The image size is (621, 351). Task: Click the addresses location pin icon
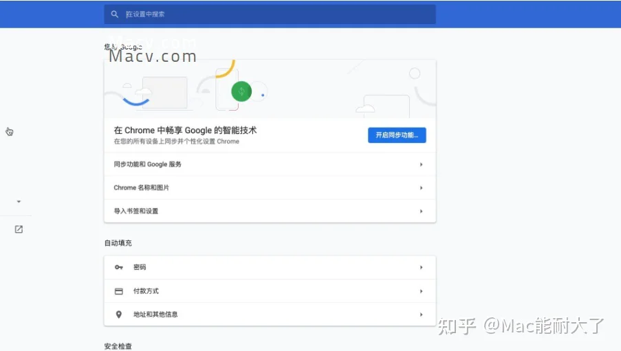(x=119, y=315)
